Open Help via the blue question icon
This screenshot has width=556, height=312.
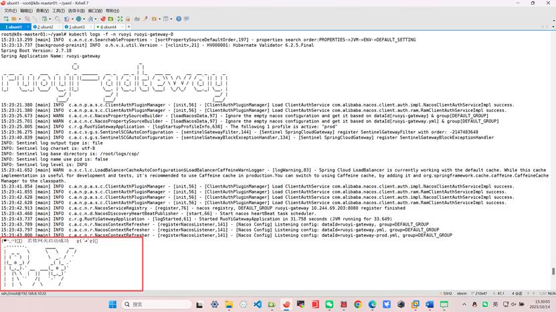179,19
